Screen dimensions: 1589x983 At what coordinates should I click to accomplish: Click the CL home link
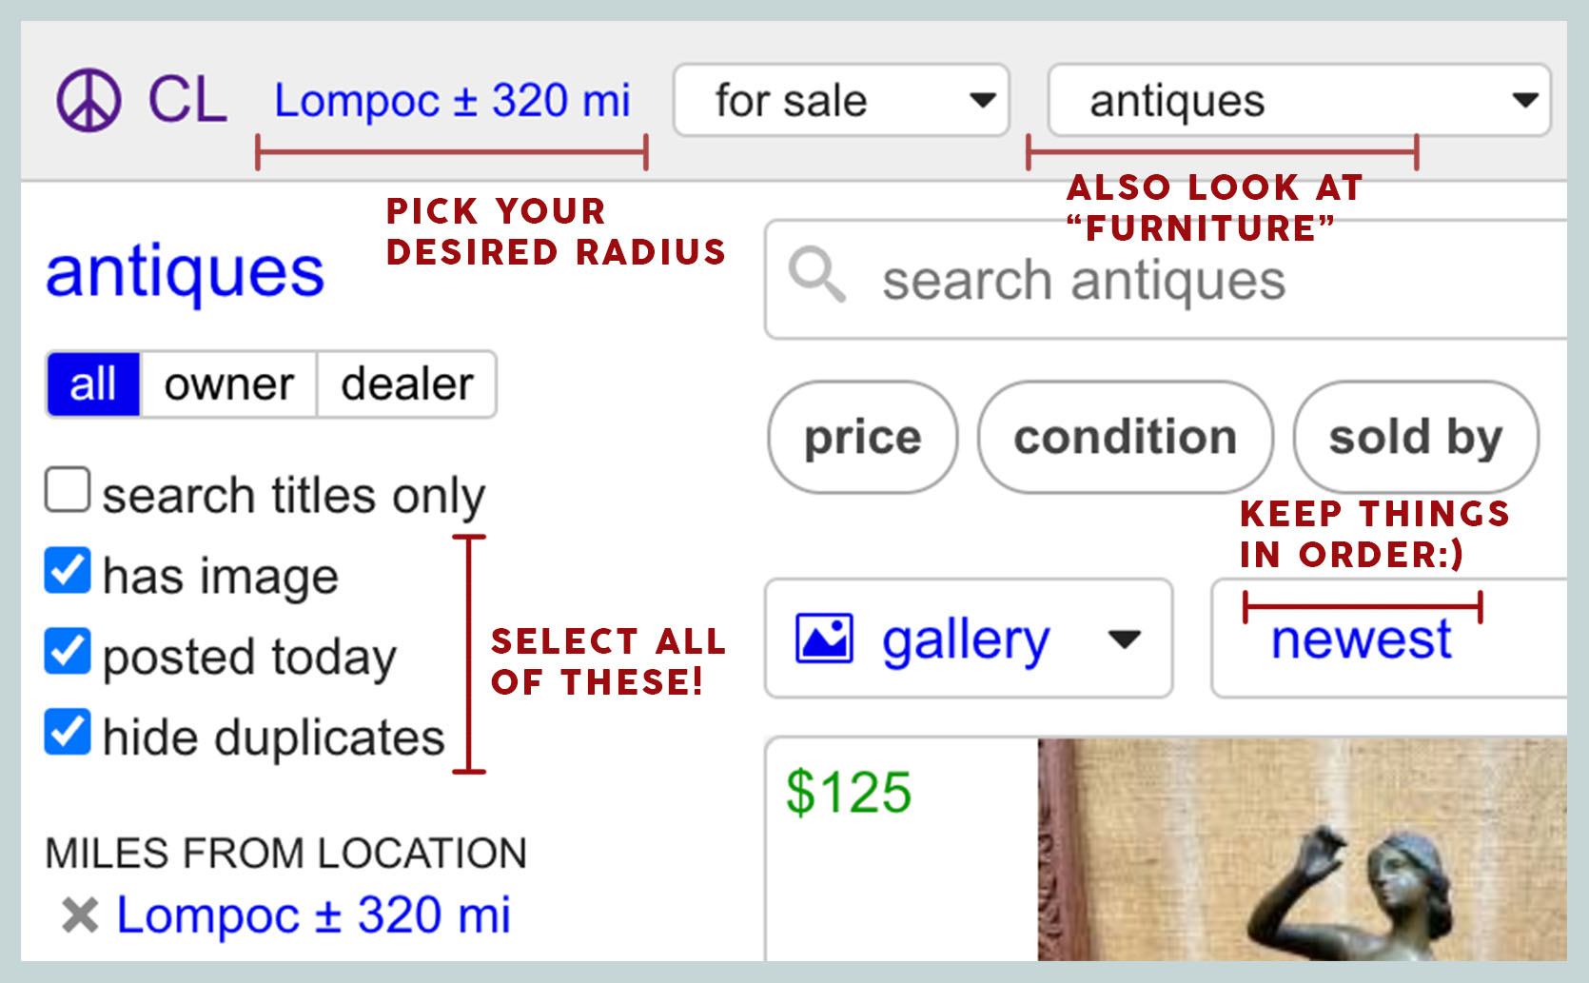coord(187,100)
